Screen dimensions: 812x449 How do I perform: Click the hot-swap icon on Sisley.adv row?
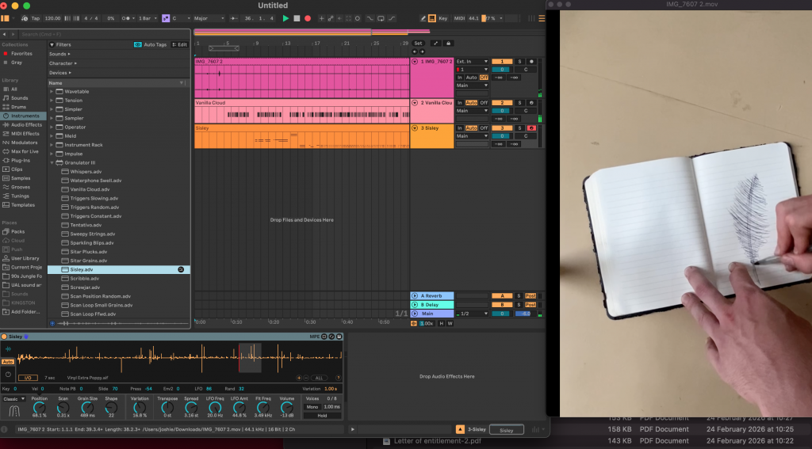tap(181, 269)
